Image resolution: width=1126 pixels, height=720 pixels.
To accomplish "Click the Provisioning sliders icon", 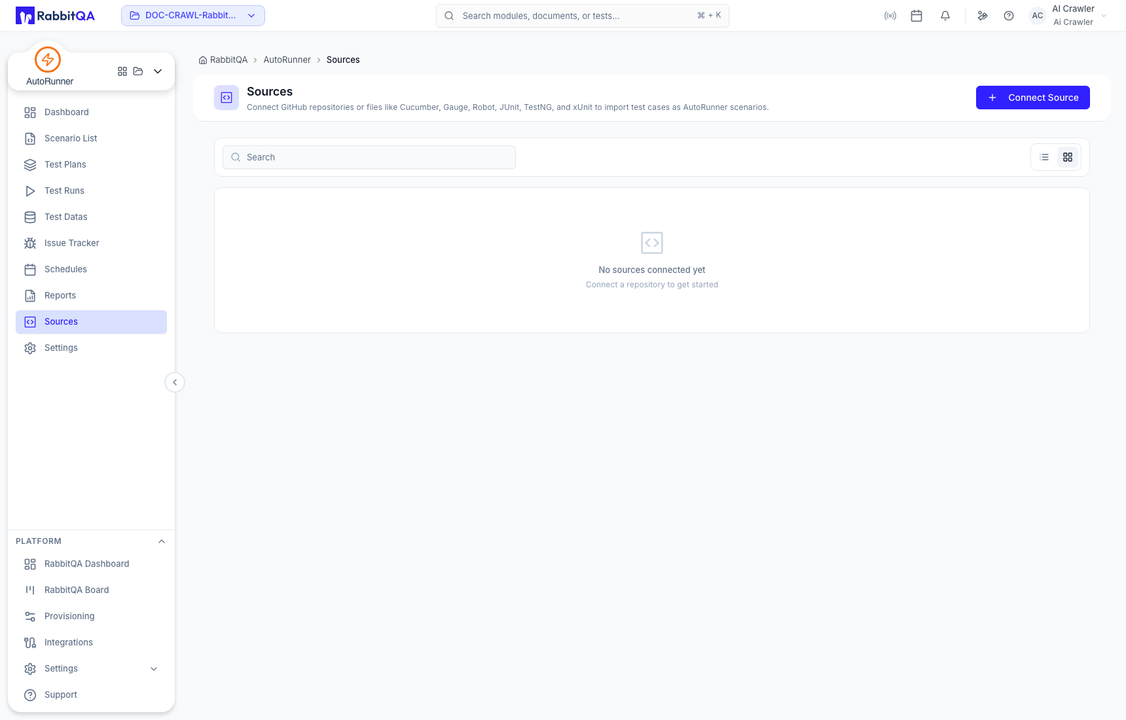I will point(30,617).
